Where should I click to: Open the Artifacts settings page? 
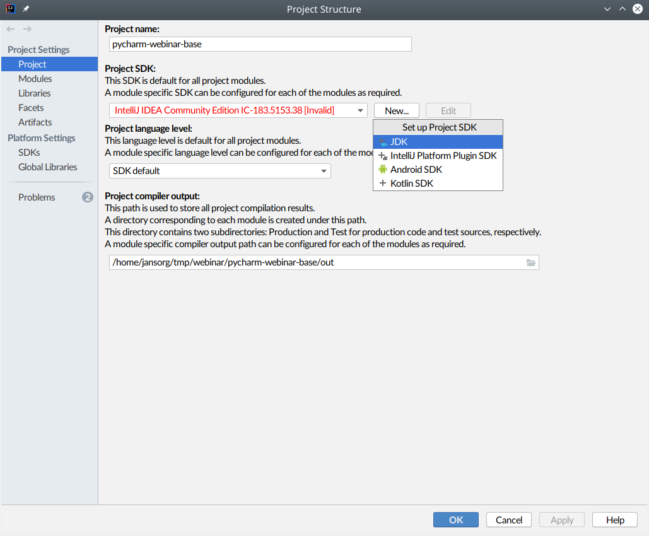pyautogui.click(x=50, y=122)
